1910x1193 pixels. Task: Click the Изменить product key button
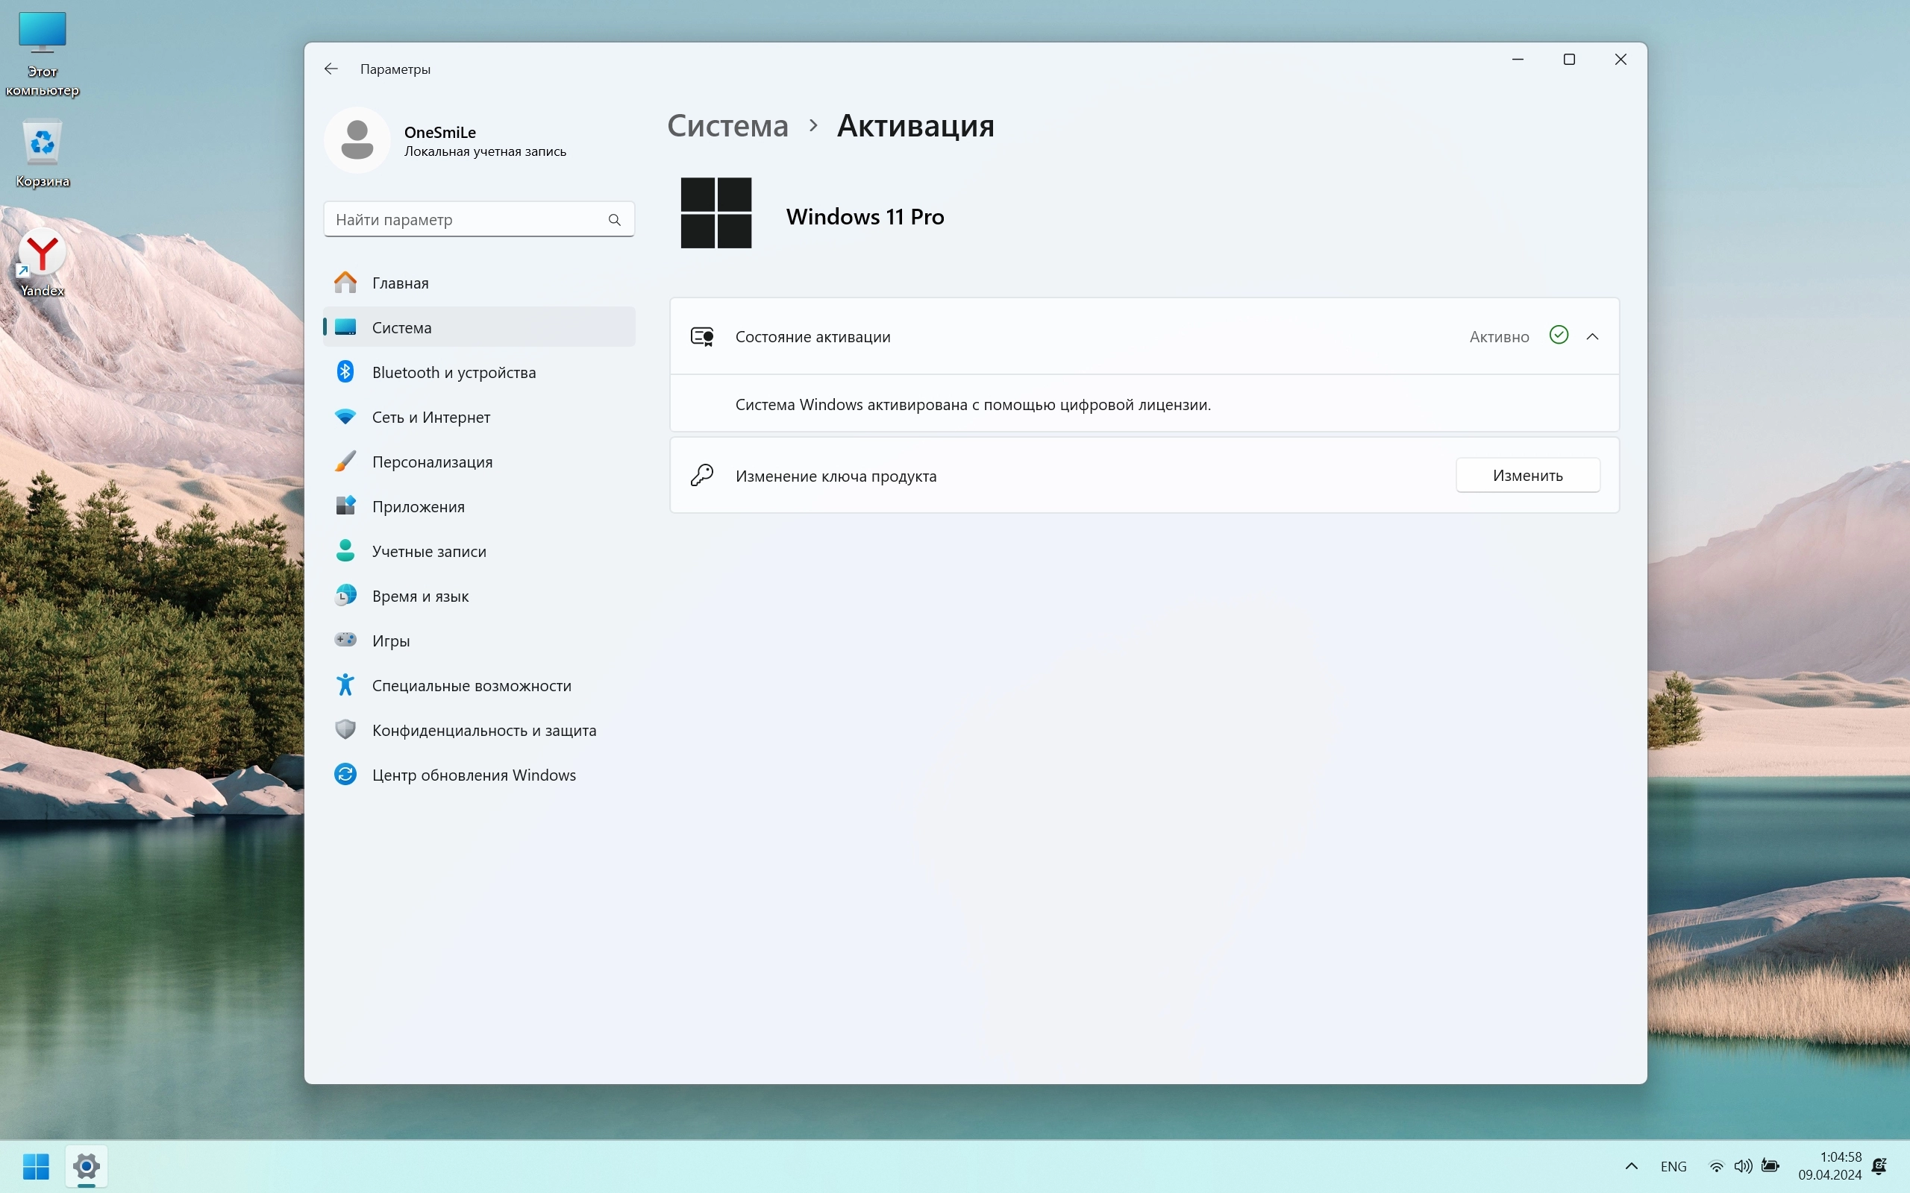(x=1527, y=475)
